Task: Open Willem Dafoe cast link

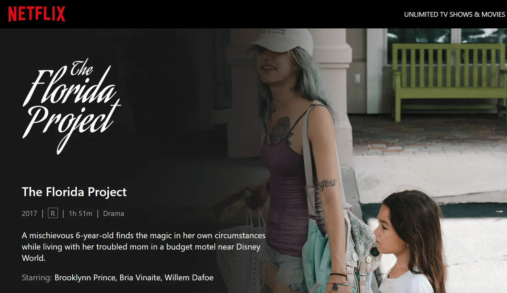Action: coord(189,278)
